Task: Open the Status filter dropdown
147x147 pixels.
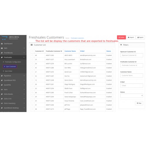Action: coord(132,96)
